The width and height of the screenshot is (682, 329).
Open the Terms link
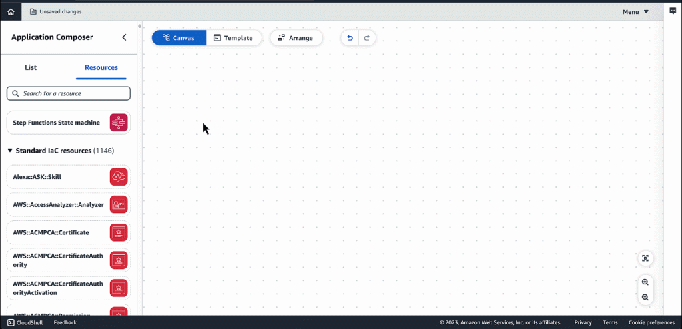(610, 322)
